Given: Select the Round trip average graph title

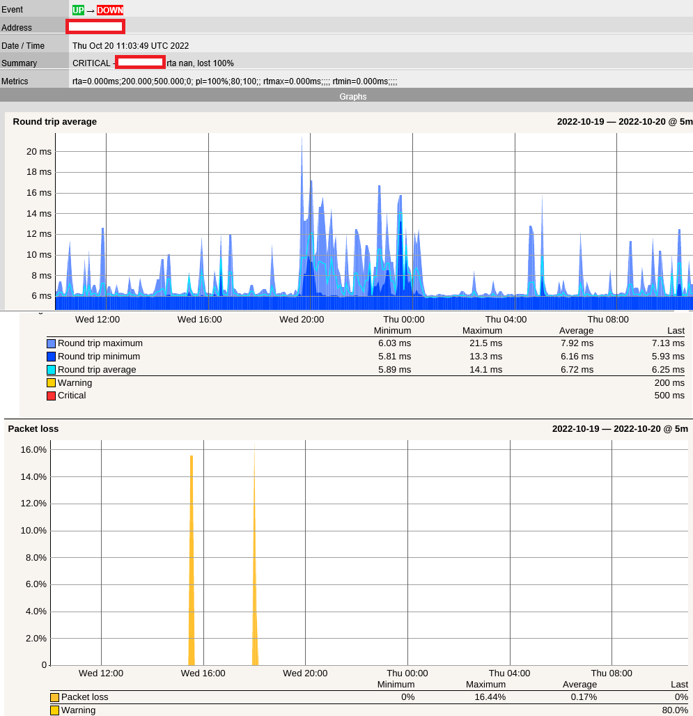Looking at the screenshot, I should [x=54, y=121].
